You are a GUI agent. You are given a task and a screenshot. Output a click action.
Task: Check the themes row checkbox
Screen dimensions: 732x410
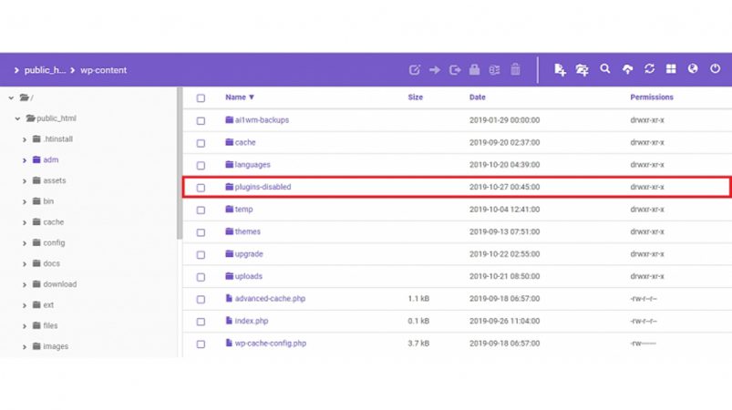[201, 232]
